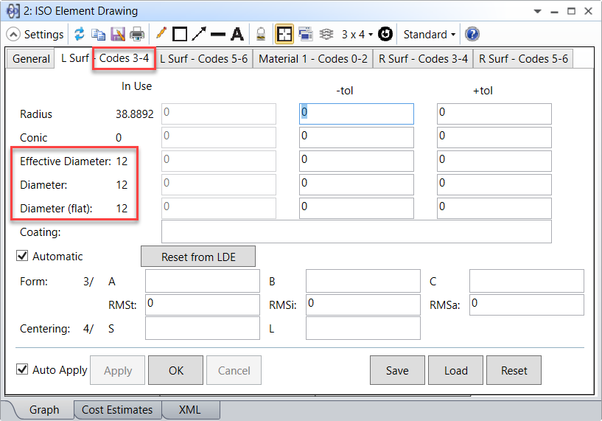
Task: Open the help question mark icon
Action: (472, 34)
